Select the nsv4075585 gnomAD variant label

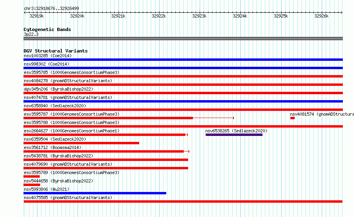coord(68,198)
